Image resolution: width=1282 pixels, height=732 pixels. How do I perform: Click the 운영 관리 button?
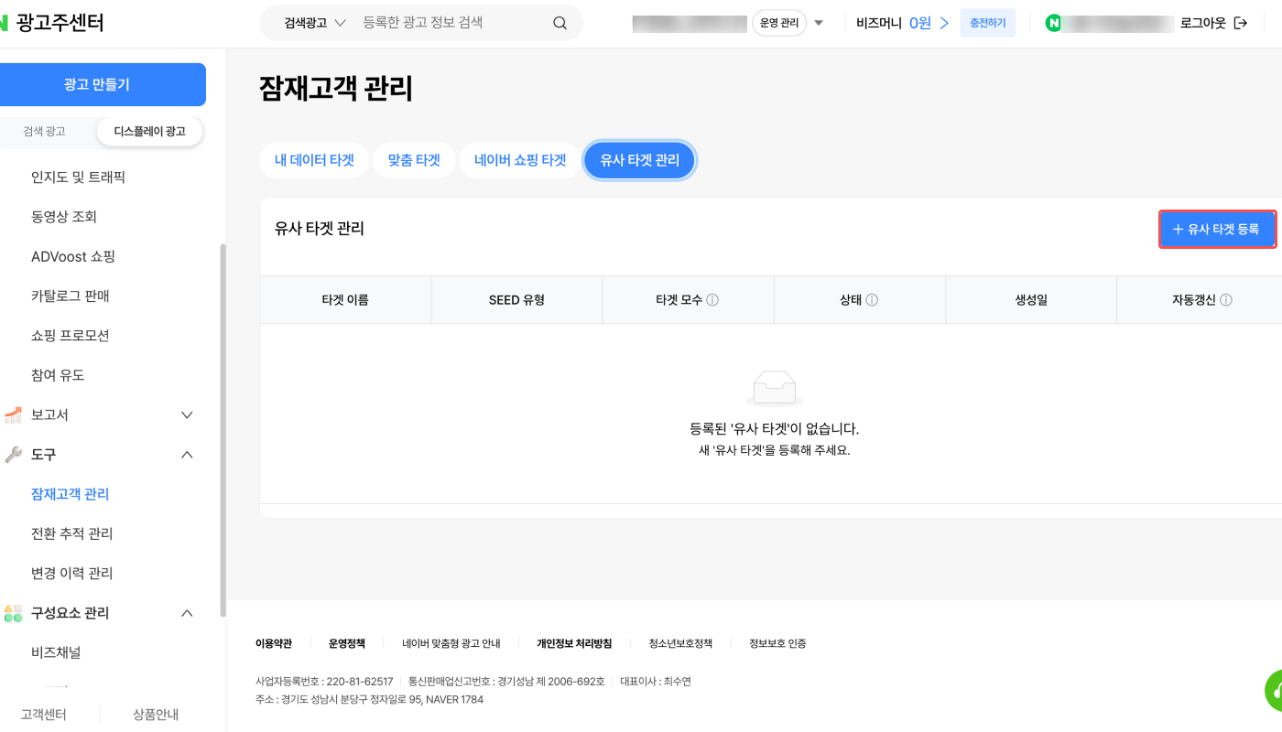coord(779,23)
